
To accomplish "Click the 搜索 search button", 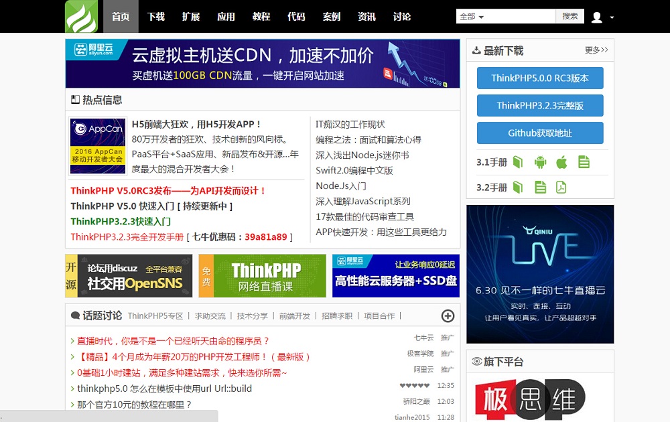I will [570, 16].
